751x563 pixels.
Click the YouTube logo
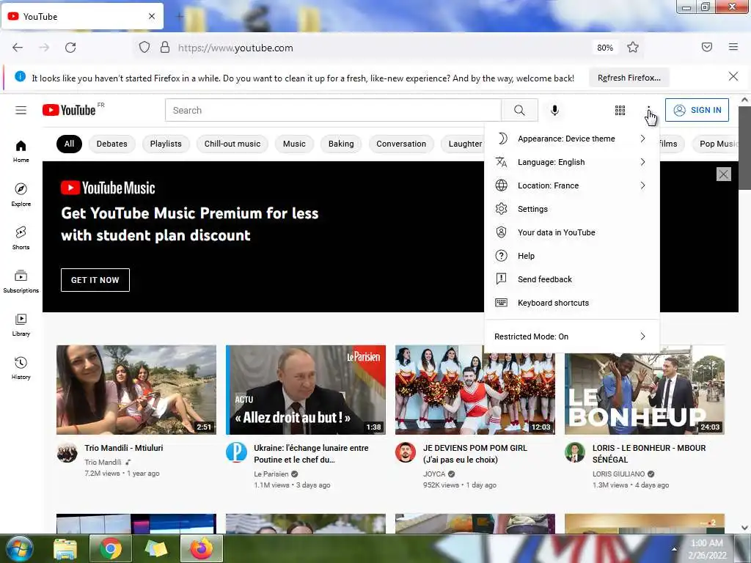pyautogui.click(x=70, y=110)
